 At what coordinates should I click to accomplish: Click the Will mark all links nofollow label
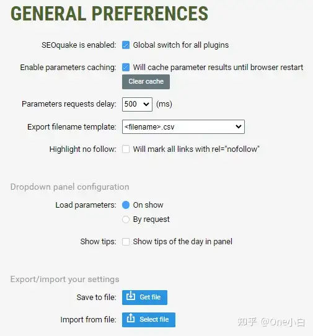(x=196, y=149)
